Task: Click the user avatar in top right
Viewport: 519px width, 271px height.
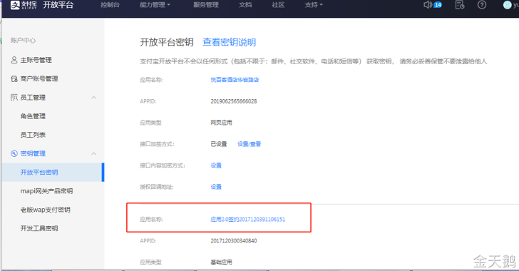Action: [x=507, y=5]
